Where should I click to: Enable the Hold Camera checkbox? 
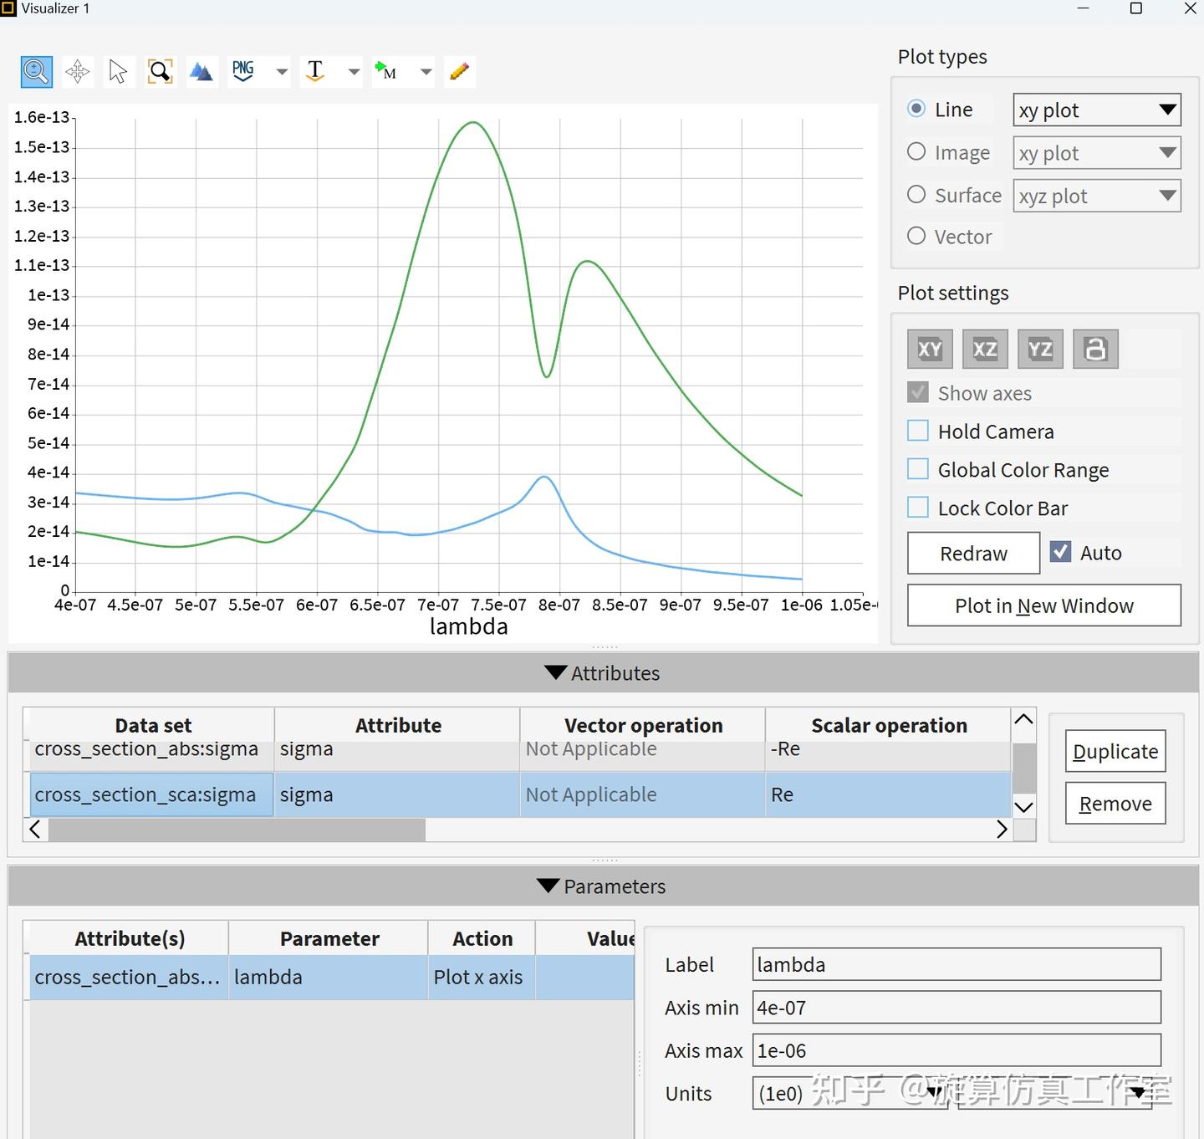(x=918, y=431)
